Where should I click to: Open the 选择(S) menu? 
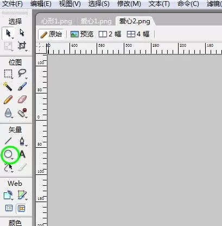(x=99, y=4)
